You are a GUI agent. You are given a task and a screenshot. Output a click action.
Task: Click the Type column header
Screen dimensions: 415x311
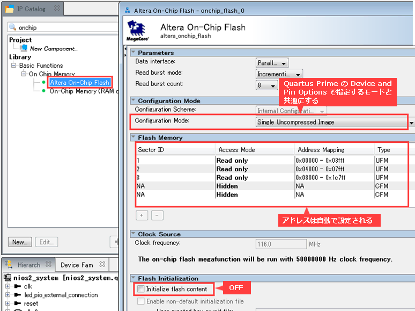coord(391,150)
